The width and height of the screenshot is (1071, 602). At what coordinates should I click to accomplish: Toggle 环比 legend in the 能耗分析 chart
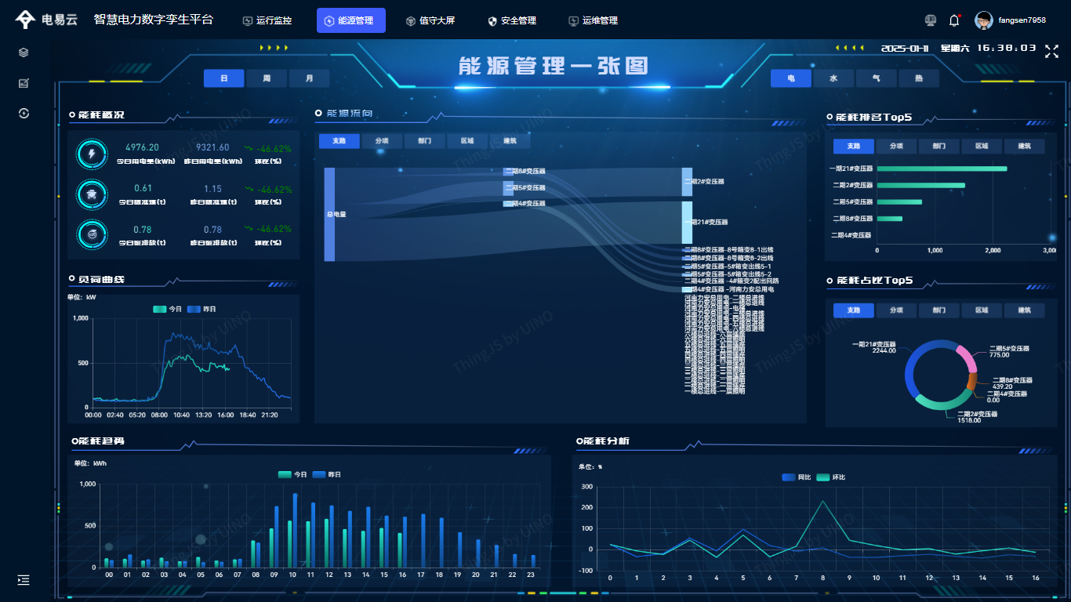830,477
